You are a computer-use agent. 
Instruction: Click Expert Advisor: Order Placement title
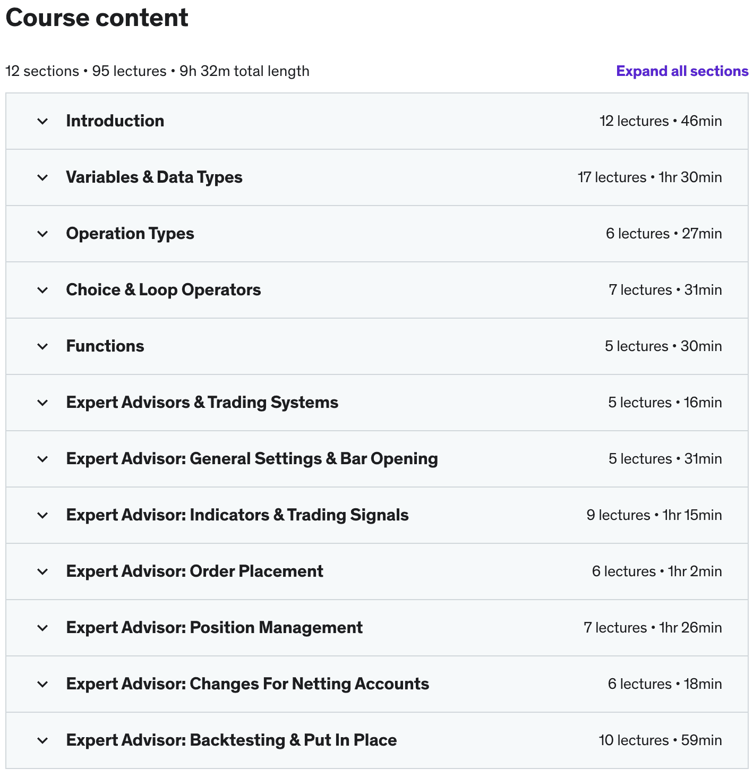195,571
